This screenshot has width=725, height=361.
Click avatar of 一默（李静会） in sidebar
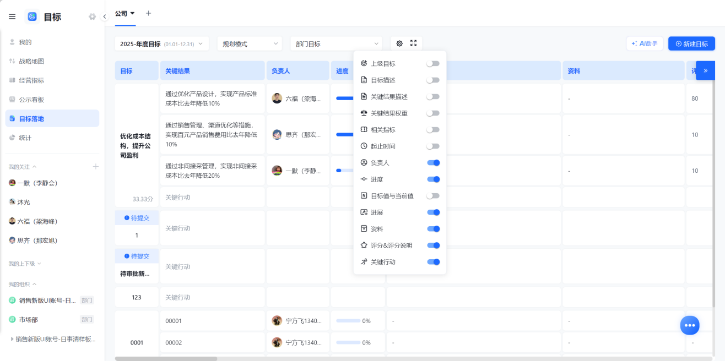click(x=12, y=183)
